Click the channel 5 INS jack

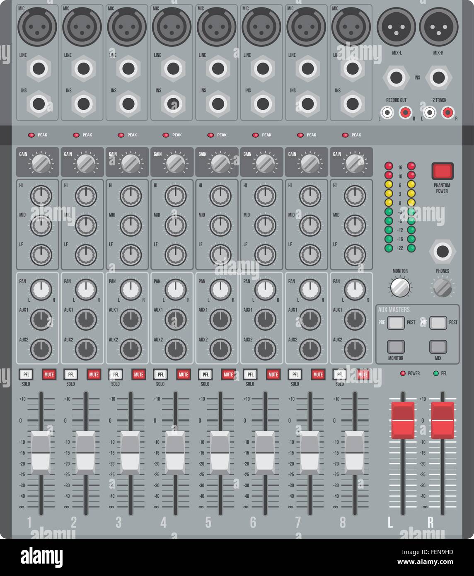click(218, 104)
